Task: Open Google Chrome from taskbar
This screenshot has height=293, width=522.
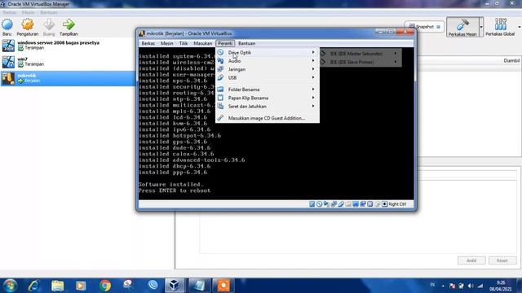Action: tap(105, 286)
